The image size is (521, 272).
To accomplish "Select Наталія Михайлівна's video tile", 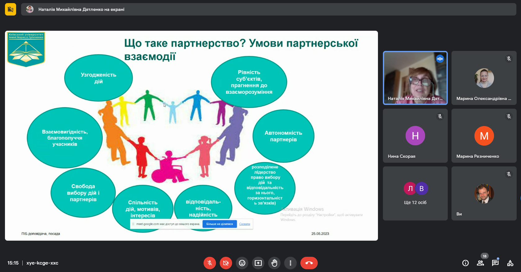I will 415,78.
